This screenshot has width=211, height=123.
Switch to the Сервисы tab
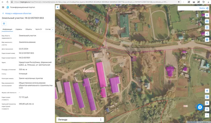point(19,29)
